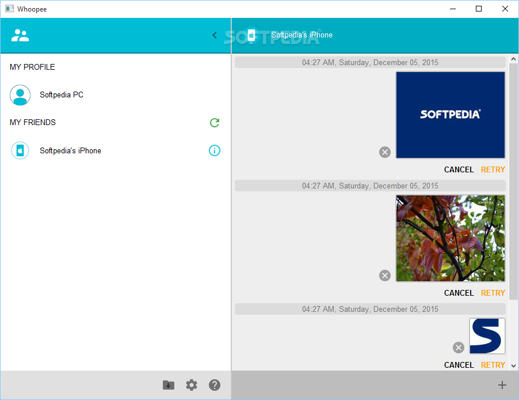Click the iPhone icon in chat header
The image size is (519, 400).
[251, 35]
